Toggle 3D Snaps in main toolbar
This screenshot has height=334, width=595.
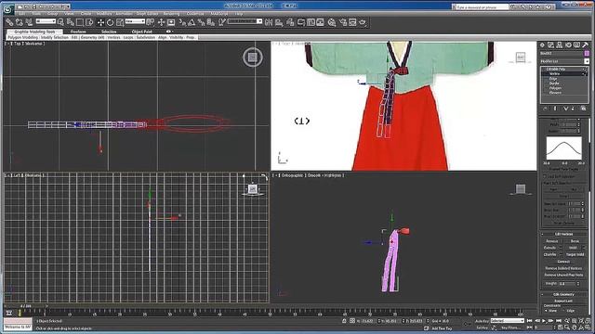point(182,22)
